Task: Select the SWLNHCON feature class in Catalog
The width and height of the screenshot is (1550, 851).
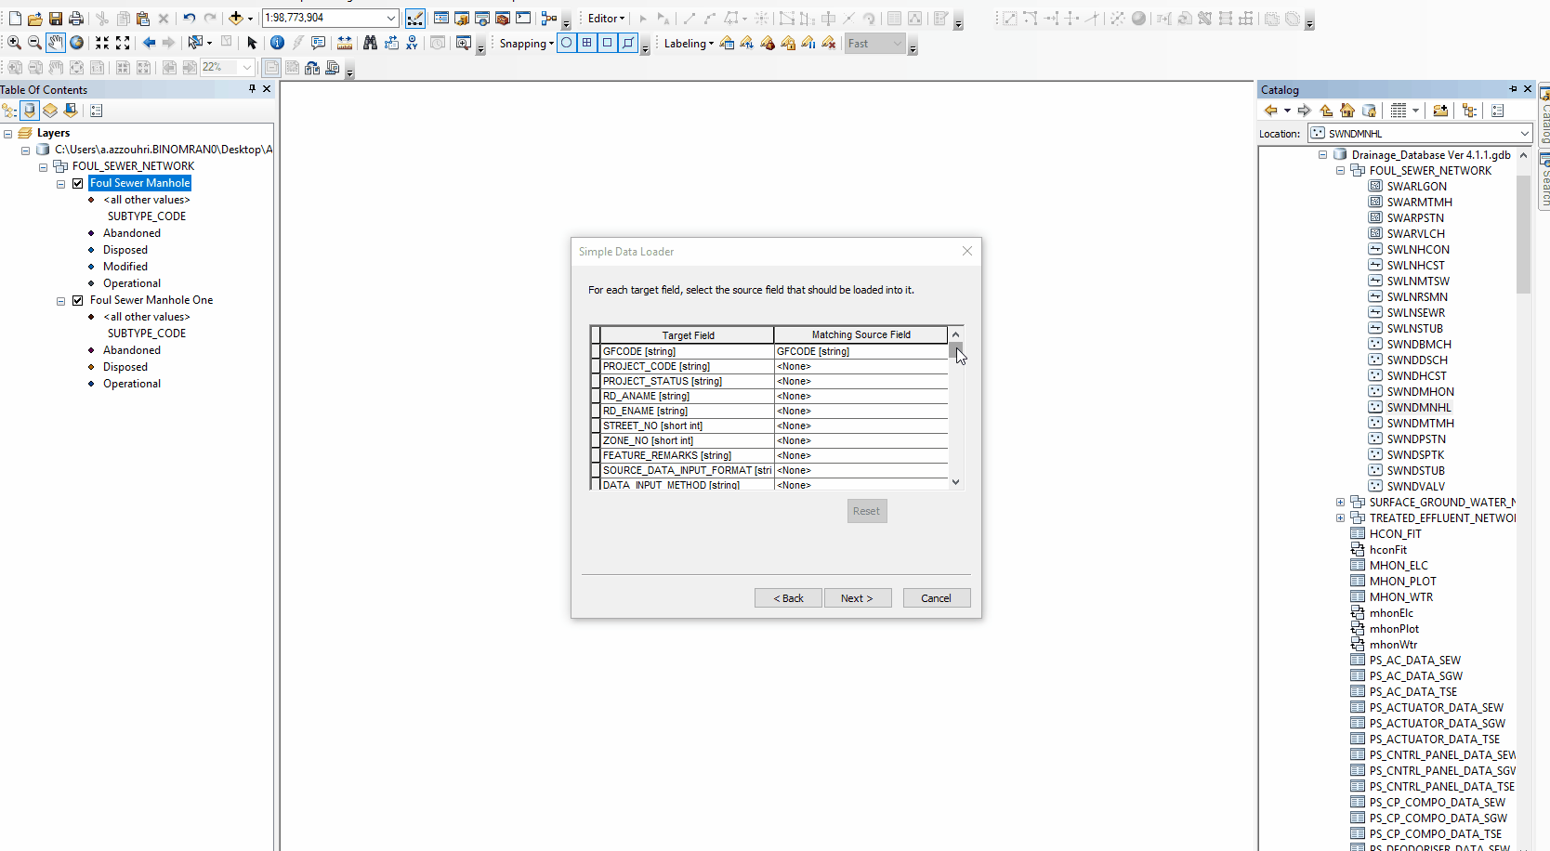Action: click(1416, 249)
